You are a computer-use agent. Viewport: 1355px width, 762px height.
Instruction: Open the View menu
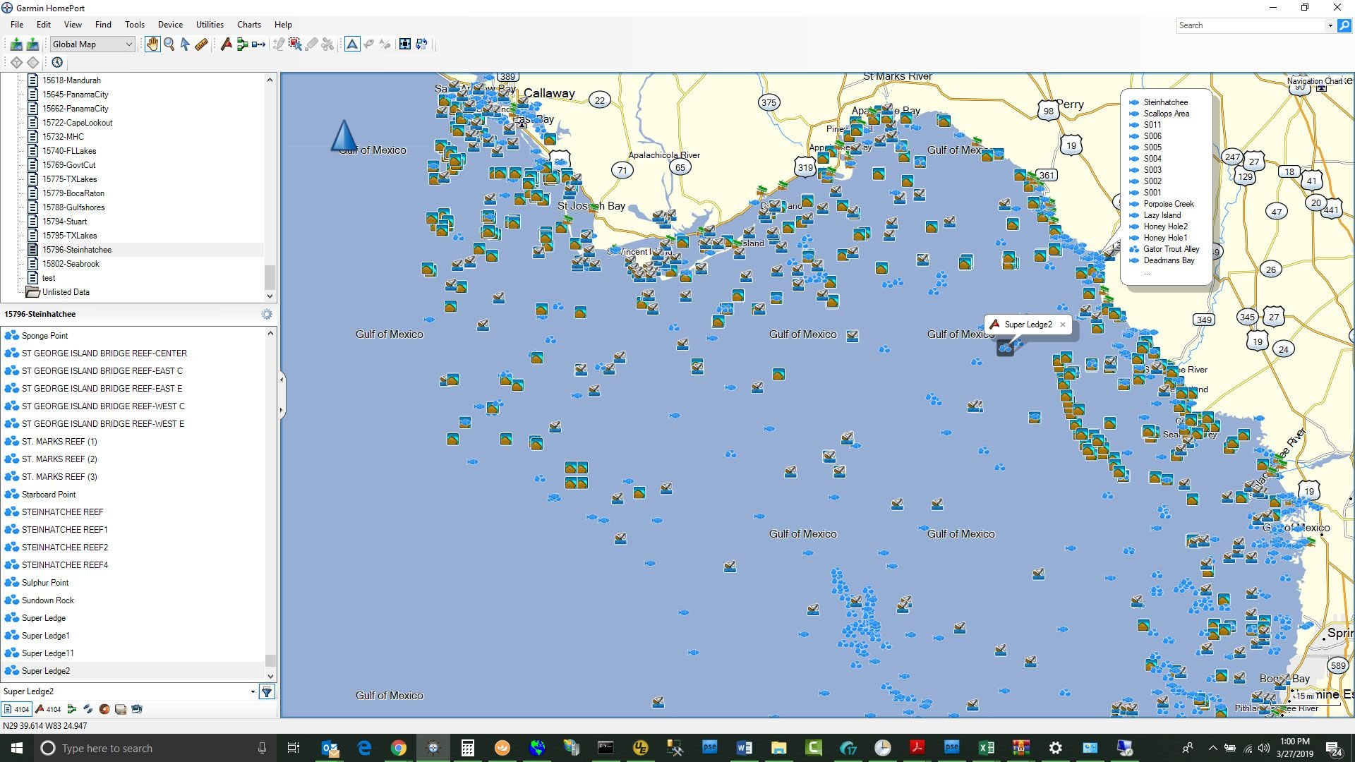tap(73, 24)
